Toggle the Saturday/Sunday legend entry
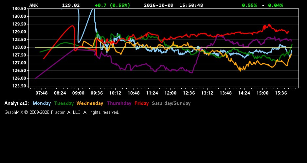Viewport: 307px width, 163px height. point(171,104)
